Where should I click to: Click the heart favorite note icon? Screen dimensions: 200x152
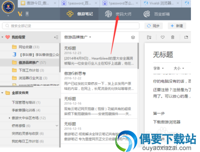pyautogui.click(x=162, y=37)
